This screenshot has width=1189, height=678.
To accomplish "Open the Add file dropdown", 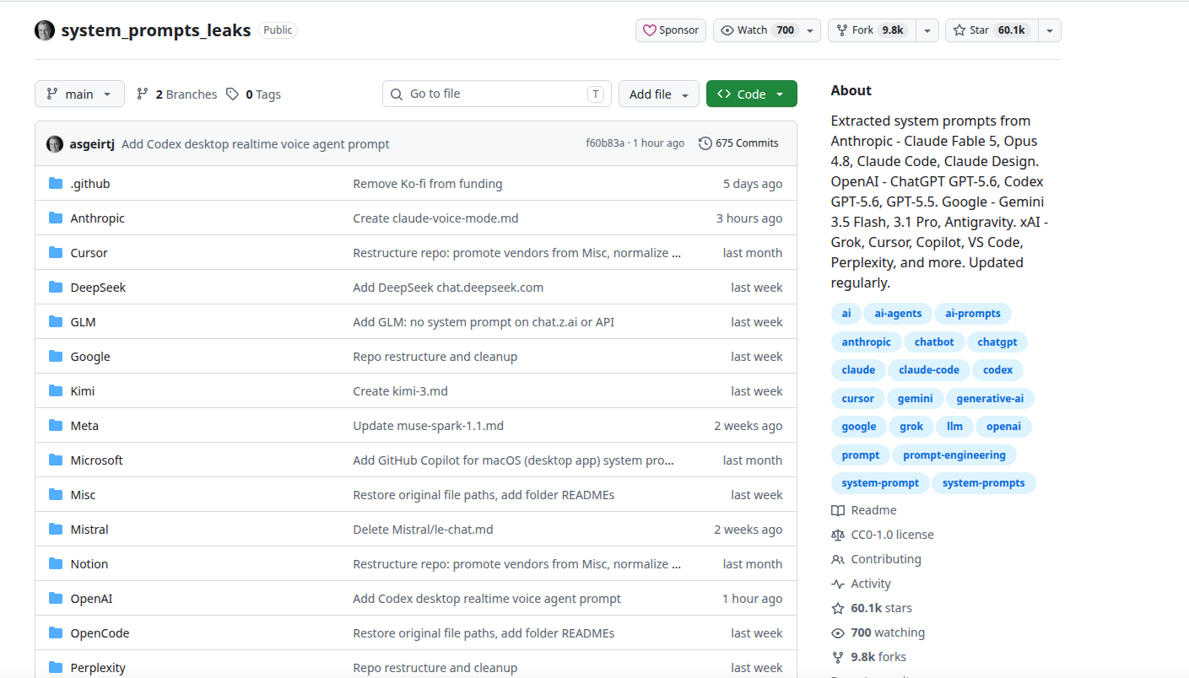I will tap(659, 94).
